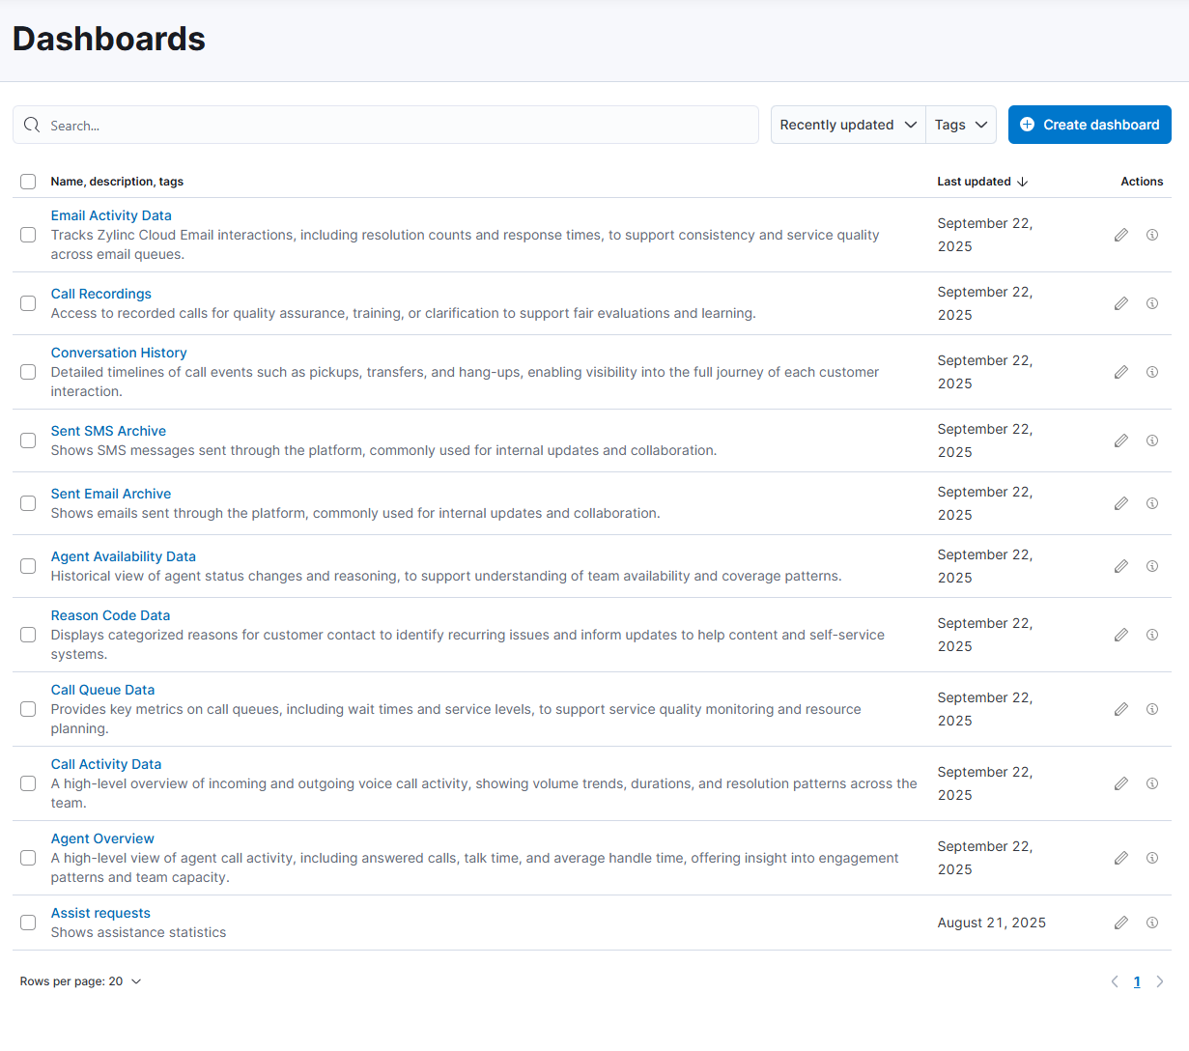View info for Assist requests
Image resolution: width=1189 pixels, height=1051 pixels.
[1152, 923]
